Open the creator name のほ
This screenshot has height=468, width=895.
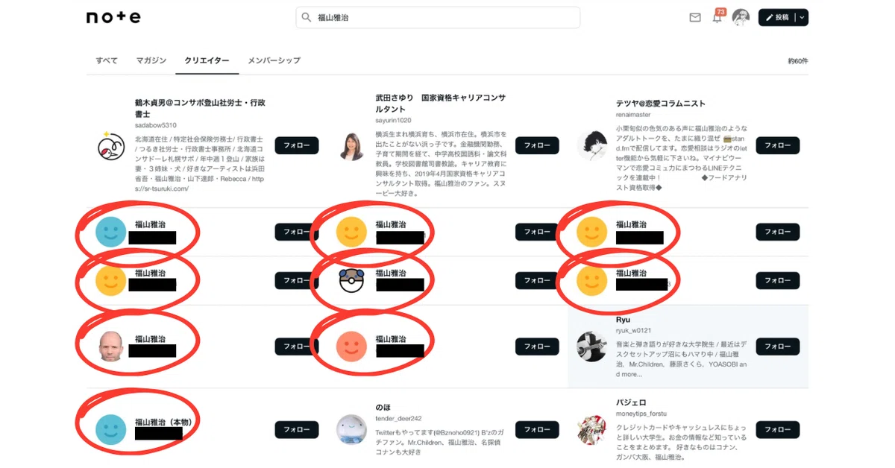pyautogui.click(x=383, y=408)
